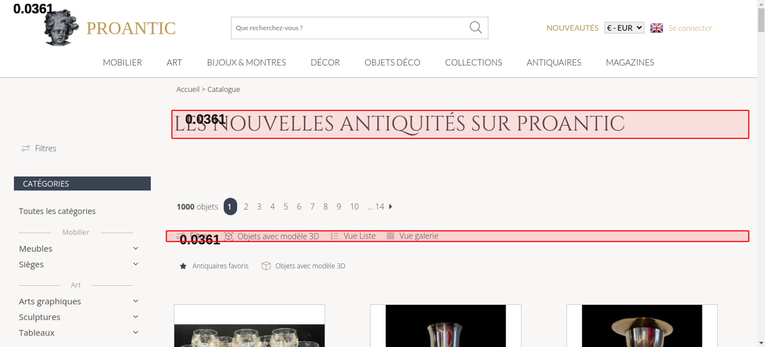The height and width of the screenshot is (347, 765).
Task: Open the third product thumbnail
Action: click(642, 326)
